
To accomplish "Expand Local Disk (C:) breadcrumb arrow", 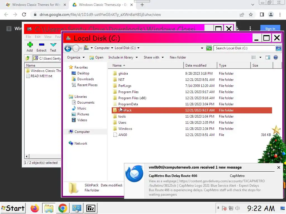I will click(x=138, y=48).
